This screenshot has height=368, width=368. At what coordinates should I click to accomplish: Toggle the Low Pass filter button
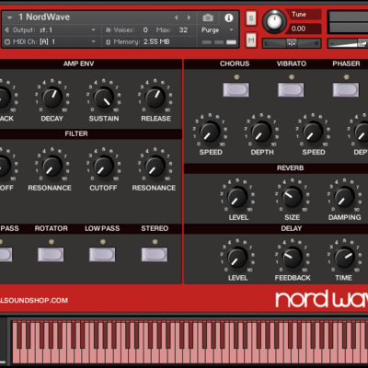coord(102,255)
